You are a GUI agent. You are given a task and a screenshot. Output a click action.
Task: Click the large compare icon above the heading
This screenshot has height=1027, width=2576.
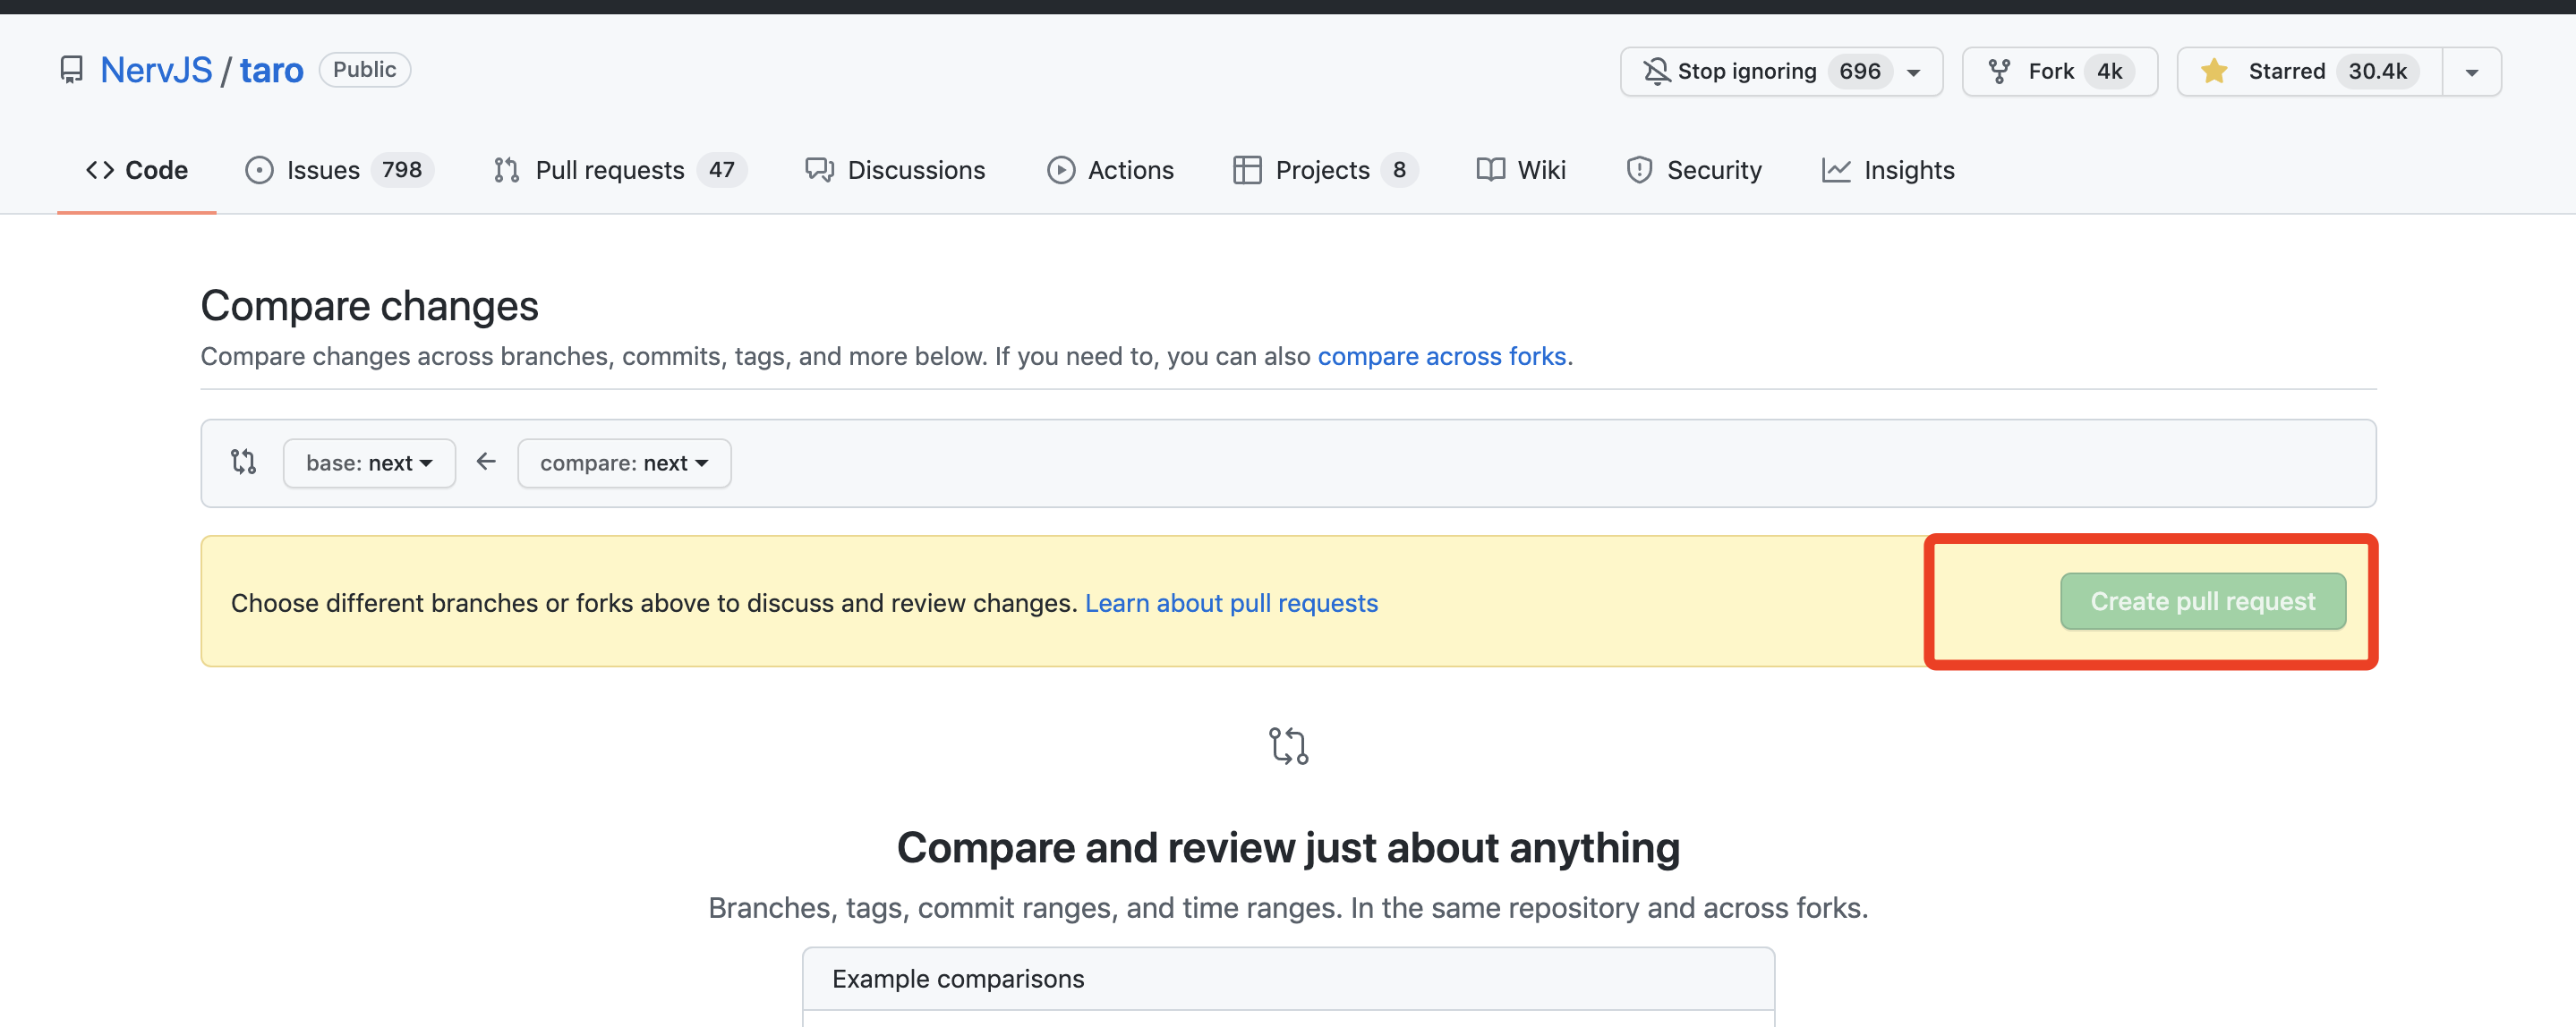click(x=1288, y=745)
